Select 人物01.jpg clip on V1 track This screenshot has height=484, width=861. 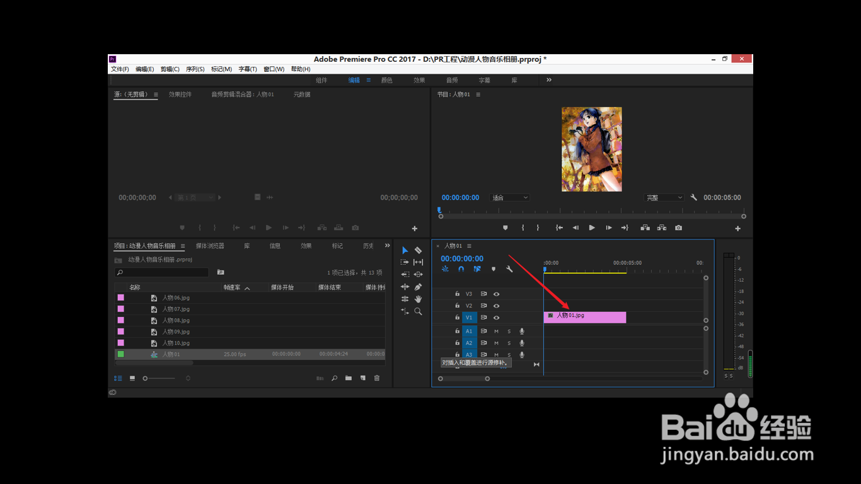pos(585,317)
